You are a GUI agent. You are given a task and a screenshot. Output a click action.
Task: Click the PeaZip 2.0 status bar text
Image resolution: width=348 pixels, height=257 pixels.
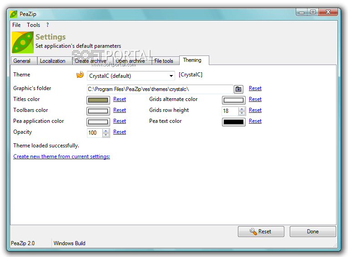(23, 243)
